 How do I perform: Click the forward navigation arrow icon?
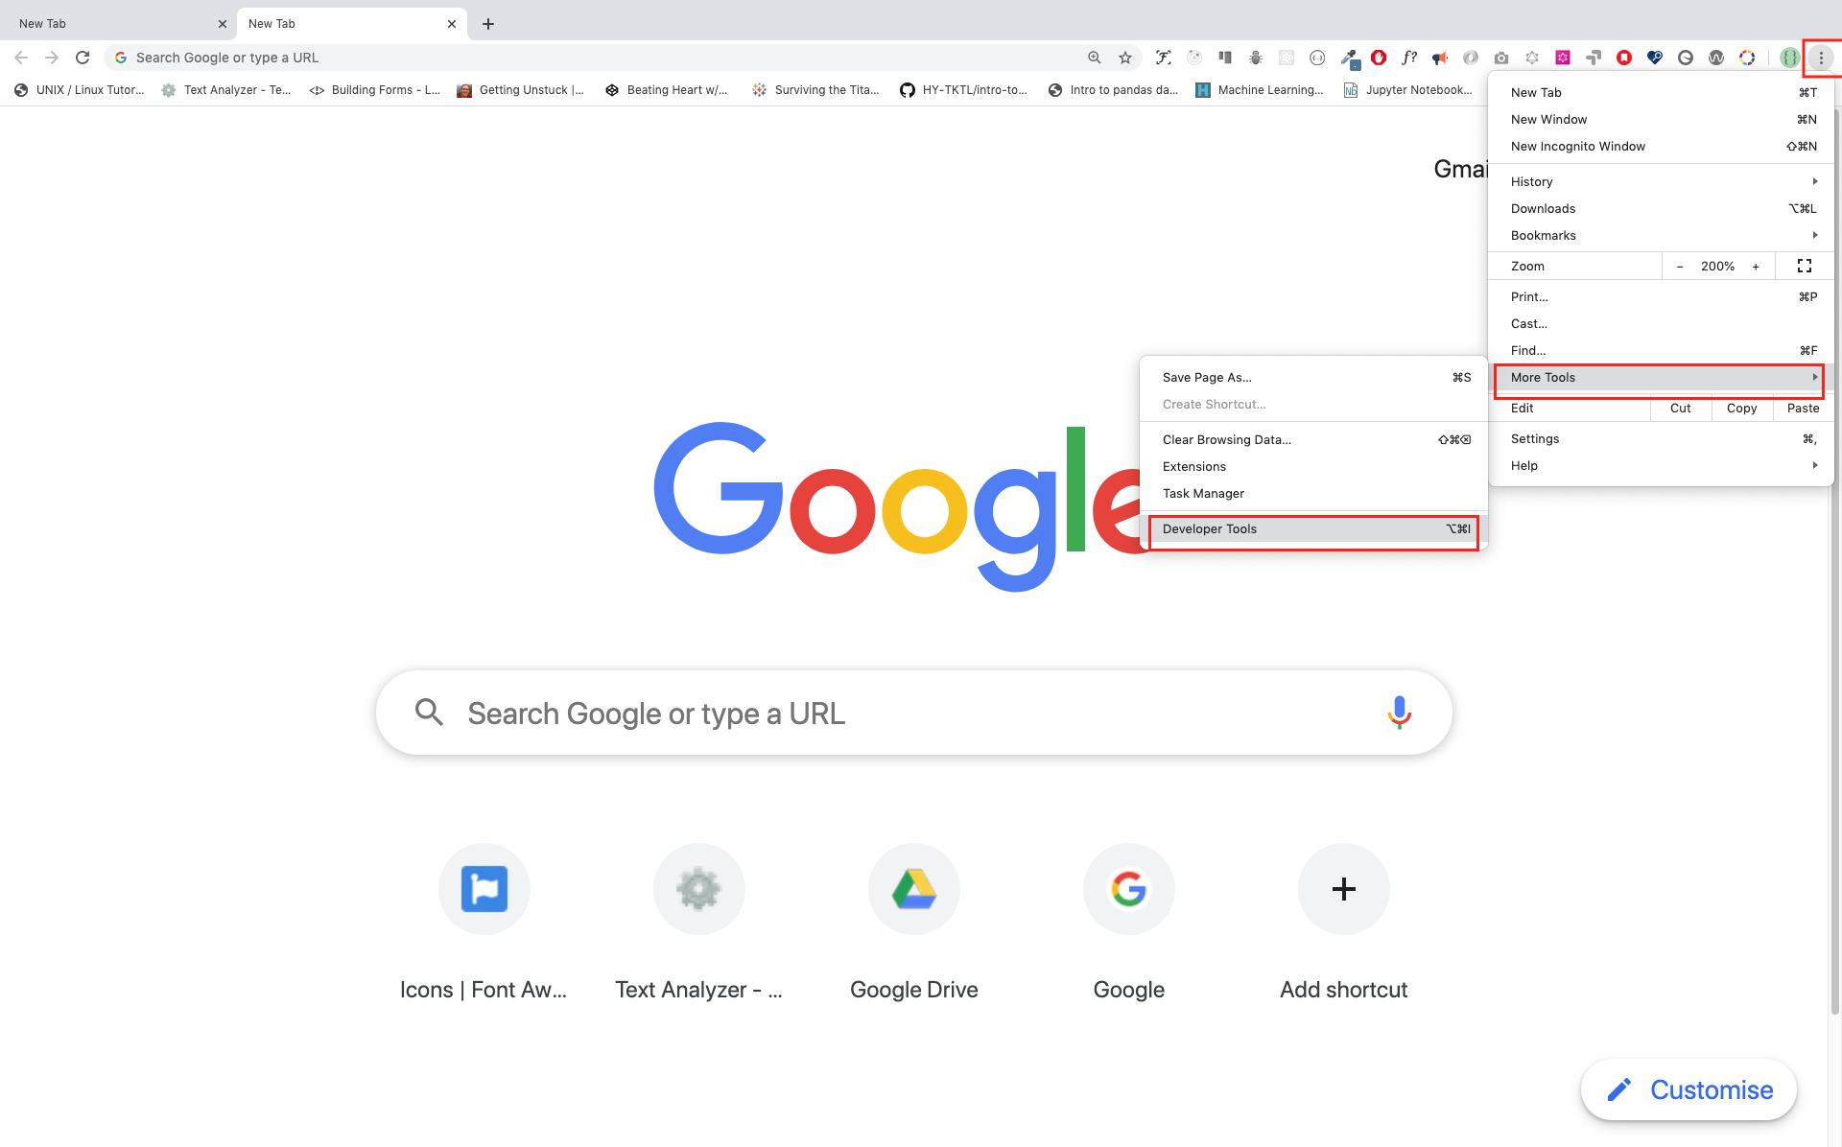[x=48, y=57]
